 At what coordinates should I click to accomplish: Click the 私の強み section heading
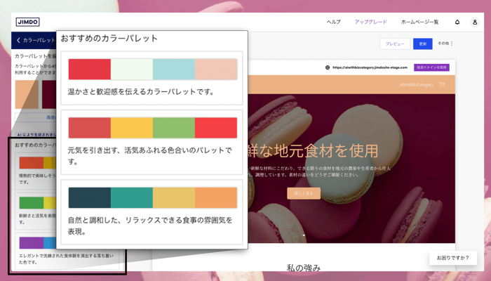304,268
